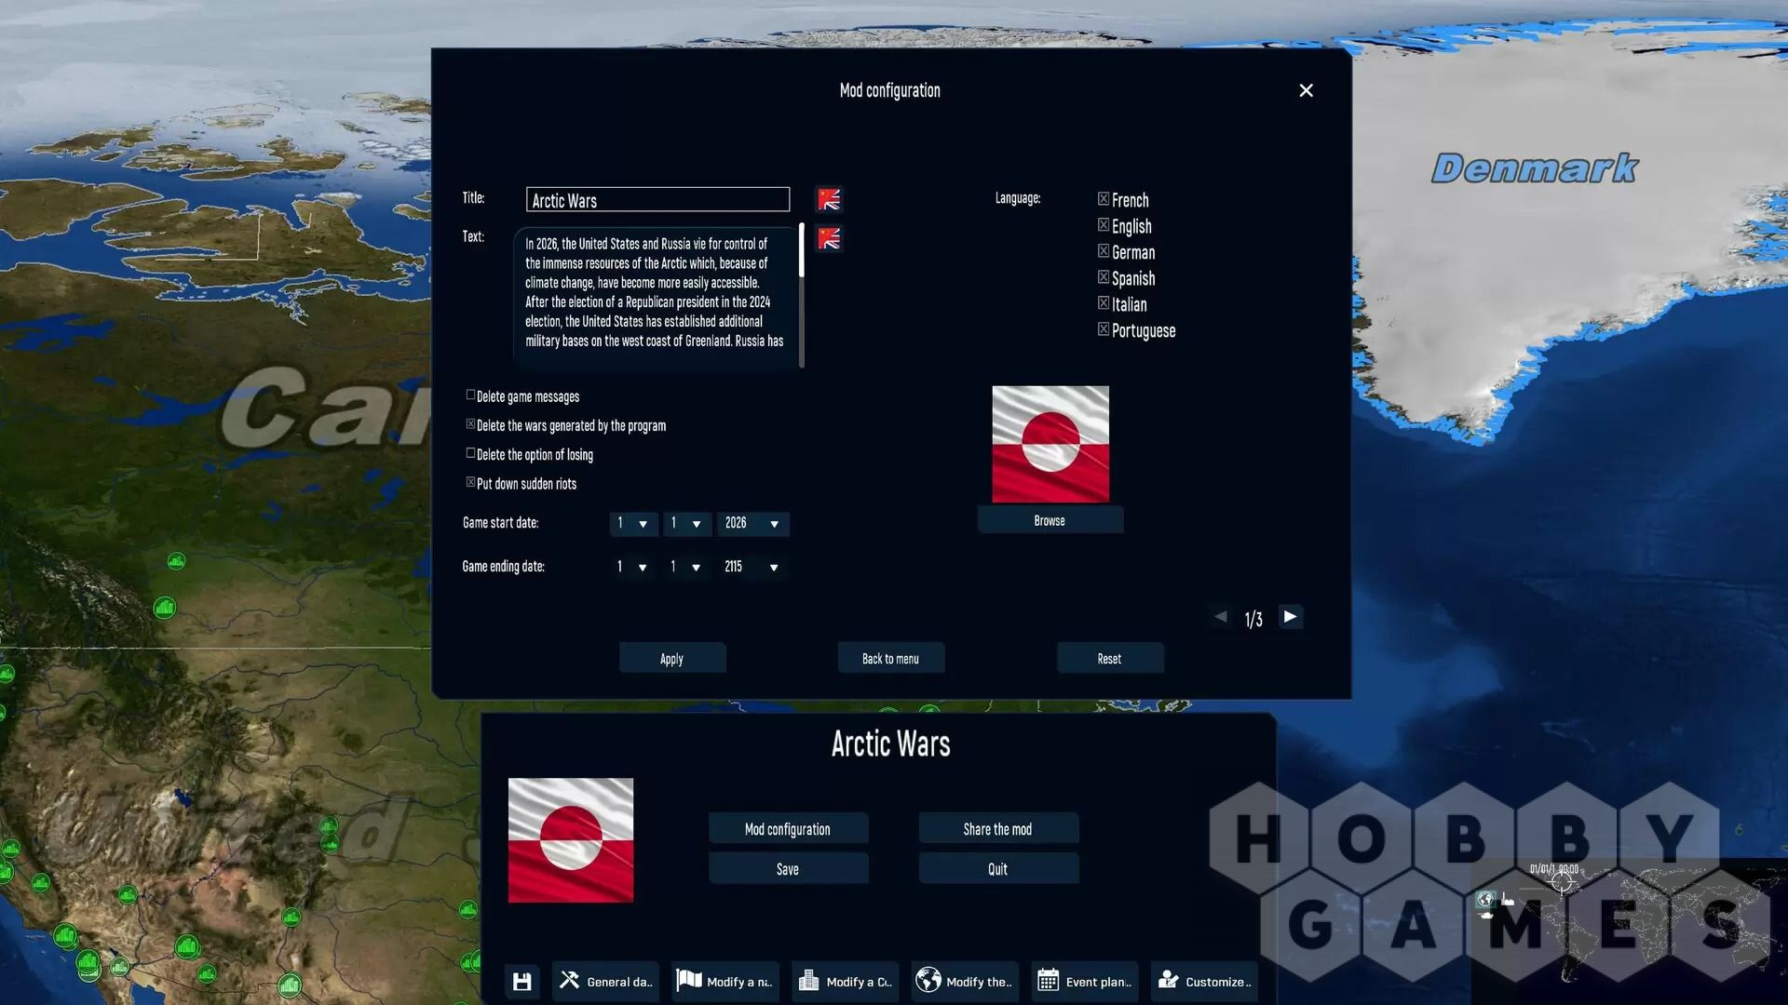Click Save button in Arctic Wars panel
The width and height of the screenshot is (1788, 1005).
coord(788,868)
